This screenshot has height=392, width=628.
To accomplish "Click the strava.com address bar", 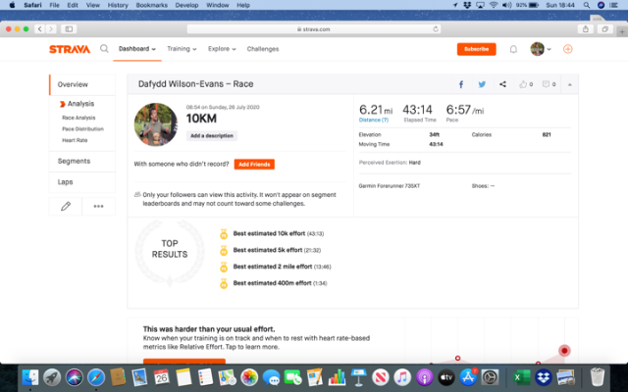I will coord(314,28).
